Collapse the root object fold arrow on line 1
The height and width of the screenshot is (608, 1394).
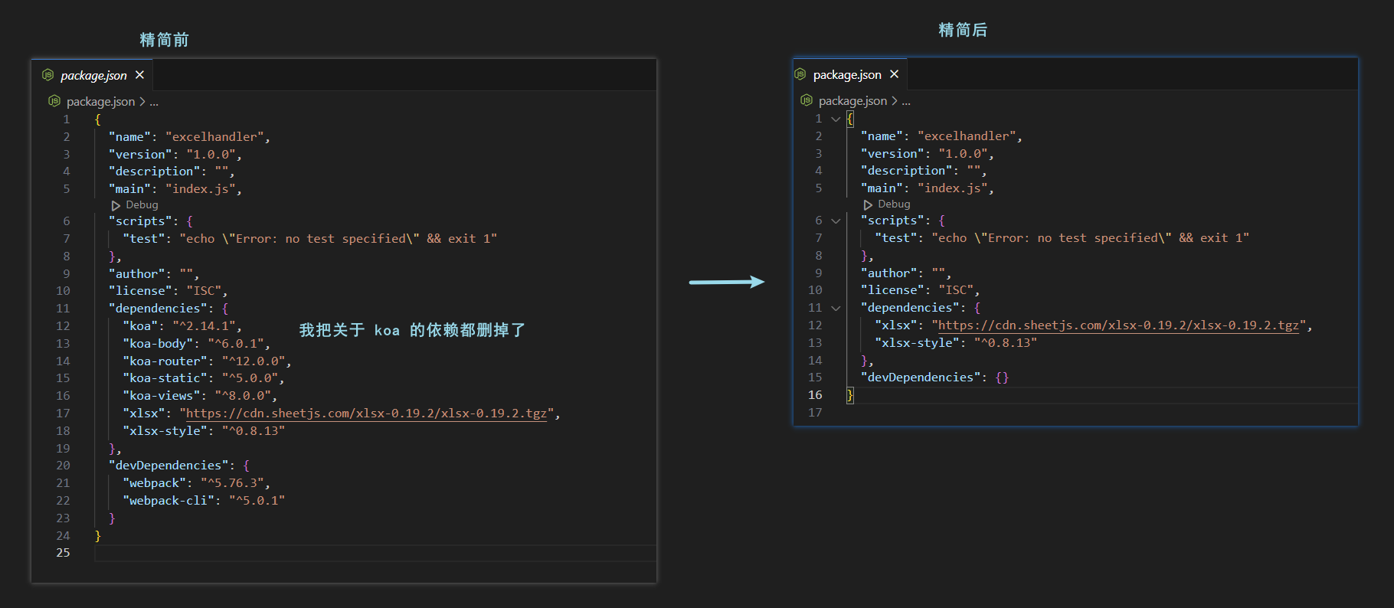836,119
